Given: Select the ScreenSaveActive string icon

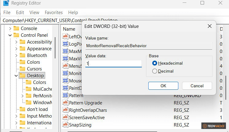Looking at the screenshot, I should 65,117.
